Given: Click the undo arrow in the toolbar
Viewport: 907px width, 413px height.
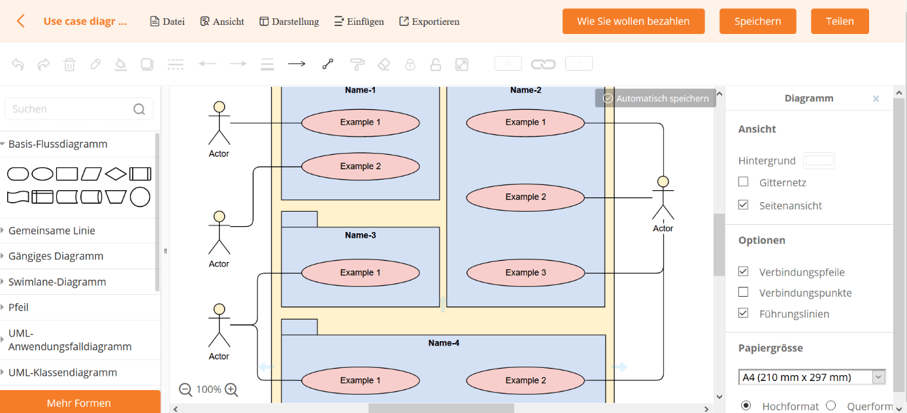Looking at the screenshot, I should pyautogui.click(x=18, y=64).
